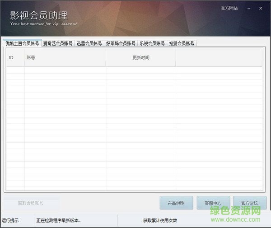Sort by the 账号 column header
The image size is (271, 228).
click(x=65, y=57)
